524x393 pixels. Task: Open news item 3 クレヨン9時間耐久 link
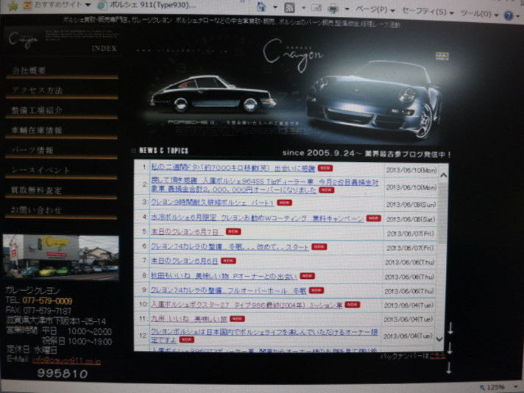212,203
